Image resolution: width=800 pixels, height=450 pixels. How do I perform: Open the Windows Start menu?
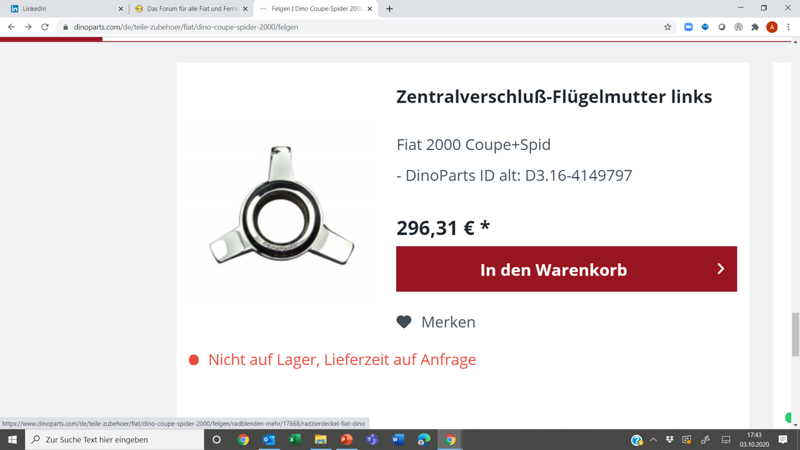(12, 439)
